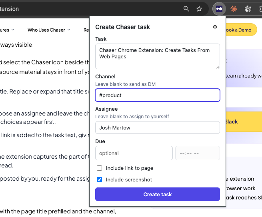This screenshot has height=217, width=262.
Task: Click the zoom magnifier icon in address bar
Action: pos(186,9)
